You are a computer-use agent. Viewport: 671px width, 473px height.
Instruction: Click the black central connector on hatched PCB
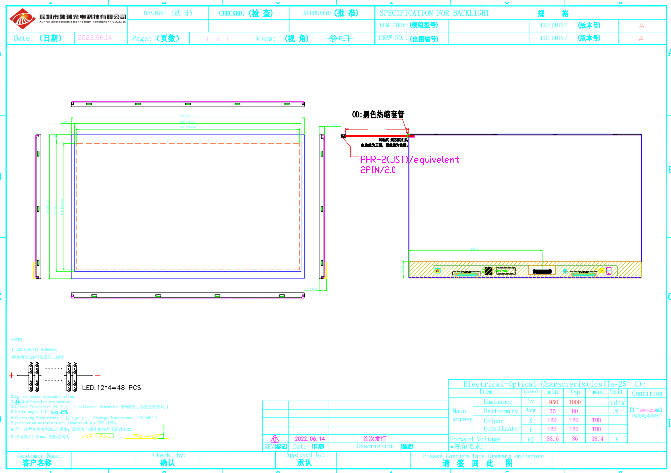point(542,271)
